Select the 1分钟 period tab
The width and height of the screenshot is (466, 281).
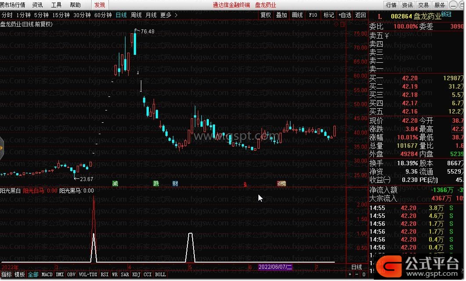point(24,15)
